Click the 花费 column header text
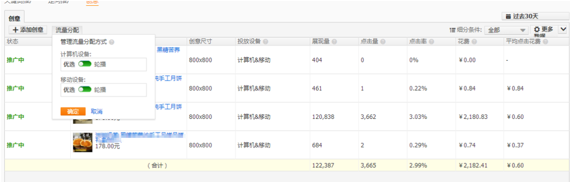The width and height of the screenshot is (570, 182). click(463, 41)
